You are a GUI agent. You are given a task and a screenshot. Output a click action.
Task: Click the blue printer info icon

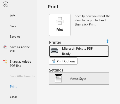tap(107, 41)
